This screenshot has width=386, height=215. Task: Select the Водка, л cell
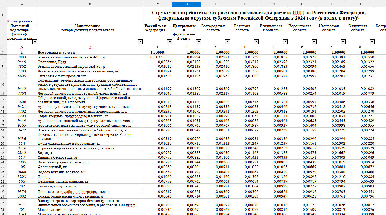coord(90,153)
